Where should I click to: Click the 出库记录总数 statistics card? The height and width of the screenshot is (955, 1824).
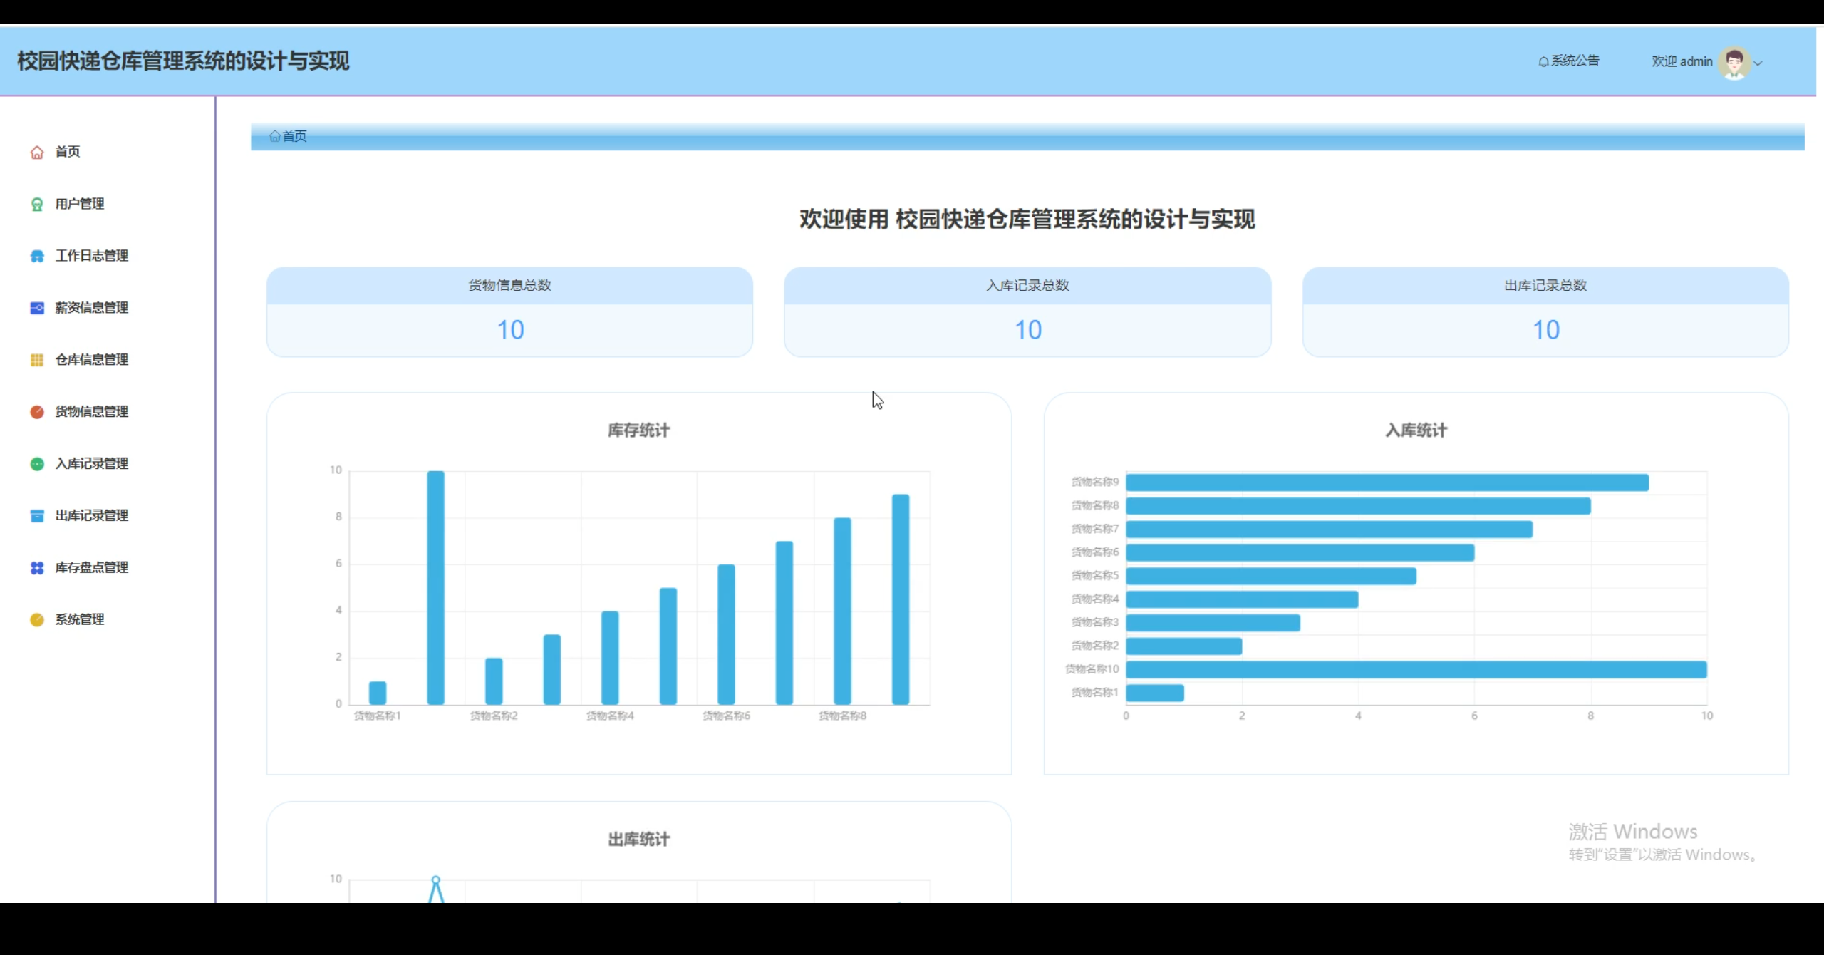point(1545,312)
